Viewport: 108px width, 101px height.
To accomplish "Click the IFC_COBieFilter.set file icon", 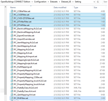I will point(12,11).
